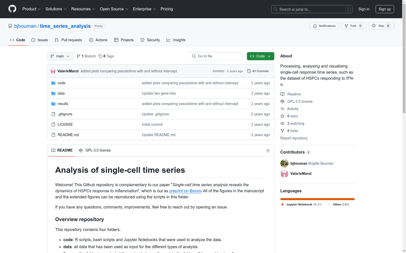Screen dimensions: 406x253
Task: Click the book icon next to Readme
Action: [282, 94]
